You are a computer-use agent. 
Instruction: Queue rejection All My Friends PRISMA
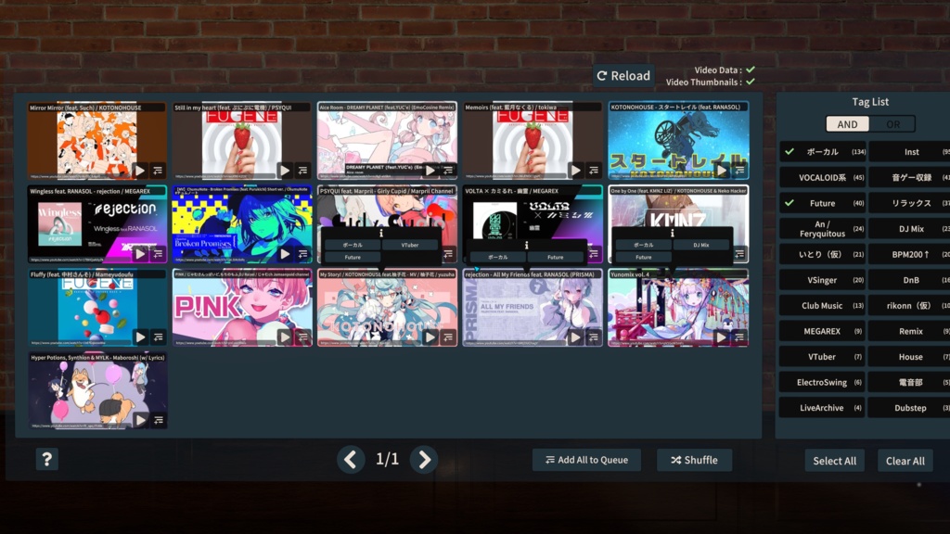tap(594, 337)
